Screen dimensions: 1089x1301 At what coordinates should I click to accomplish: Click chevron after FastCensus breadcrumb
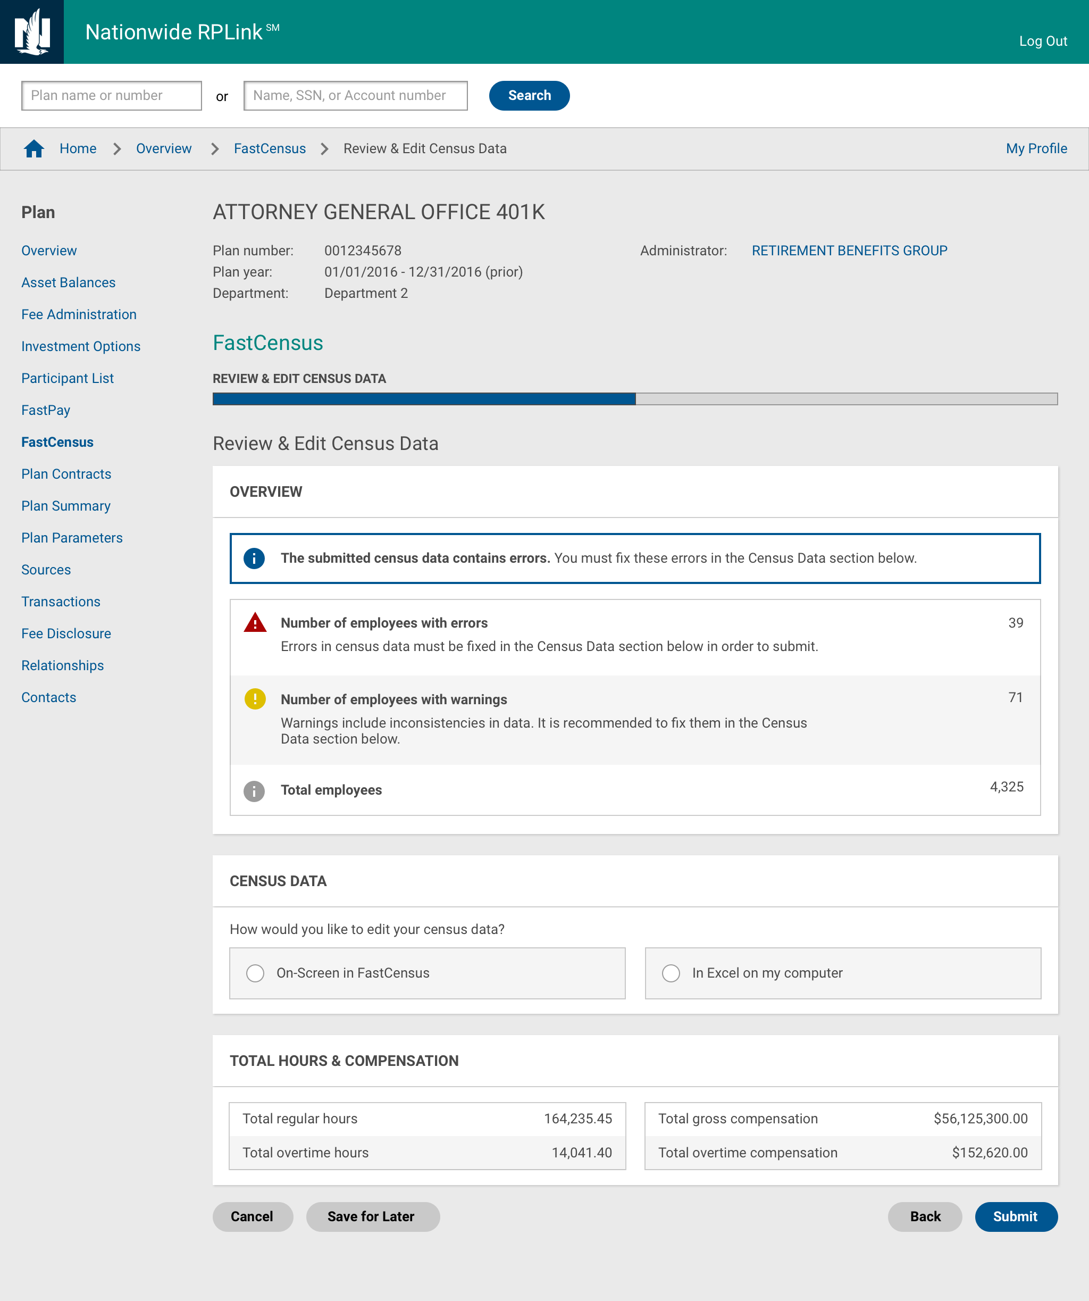[x=324, y=149]
